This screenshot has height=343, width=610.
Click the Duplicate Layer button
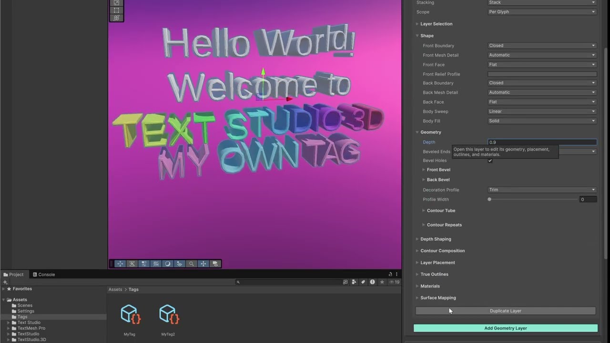tap(506, 311)
